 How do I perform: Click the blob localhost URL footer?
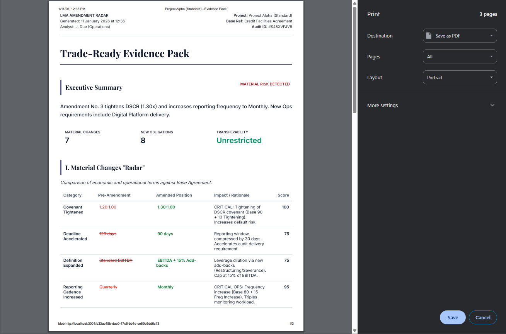point(109,324)
